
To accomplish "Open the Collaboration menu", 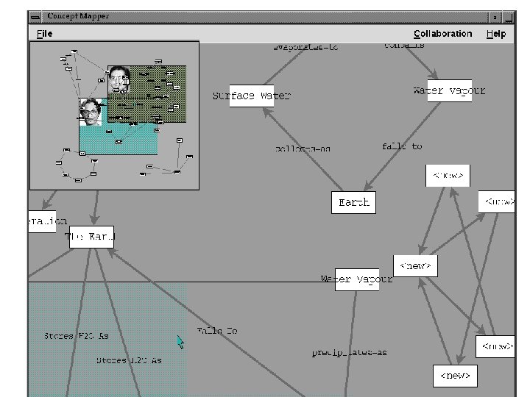I will pos(443,34).
